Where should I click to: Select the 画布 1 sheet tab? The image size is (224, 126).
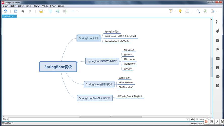5,119
